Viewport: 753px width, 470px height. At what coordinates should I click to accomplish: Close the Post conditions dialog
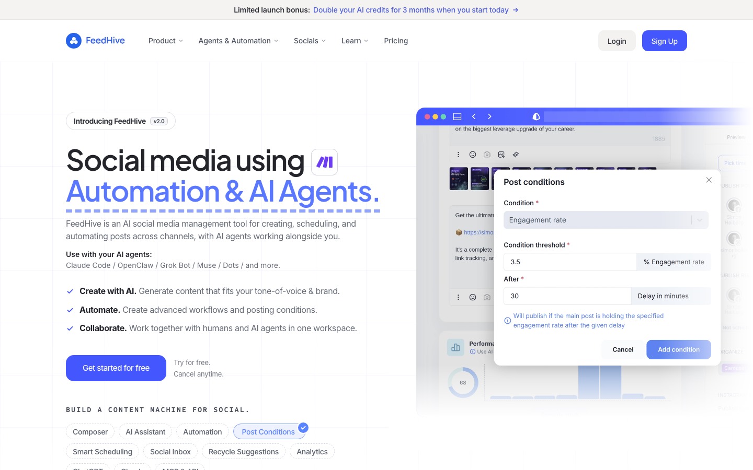point(709,180)
